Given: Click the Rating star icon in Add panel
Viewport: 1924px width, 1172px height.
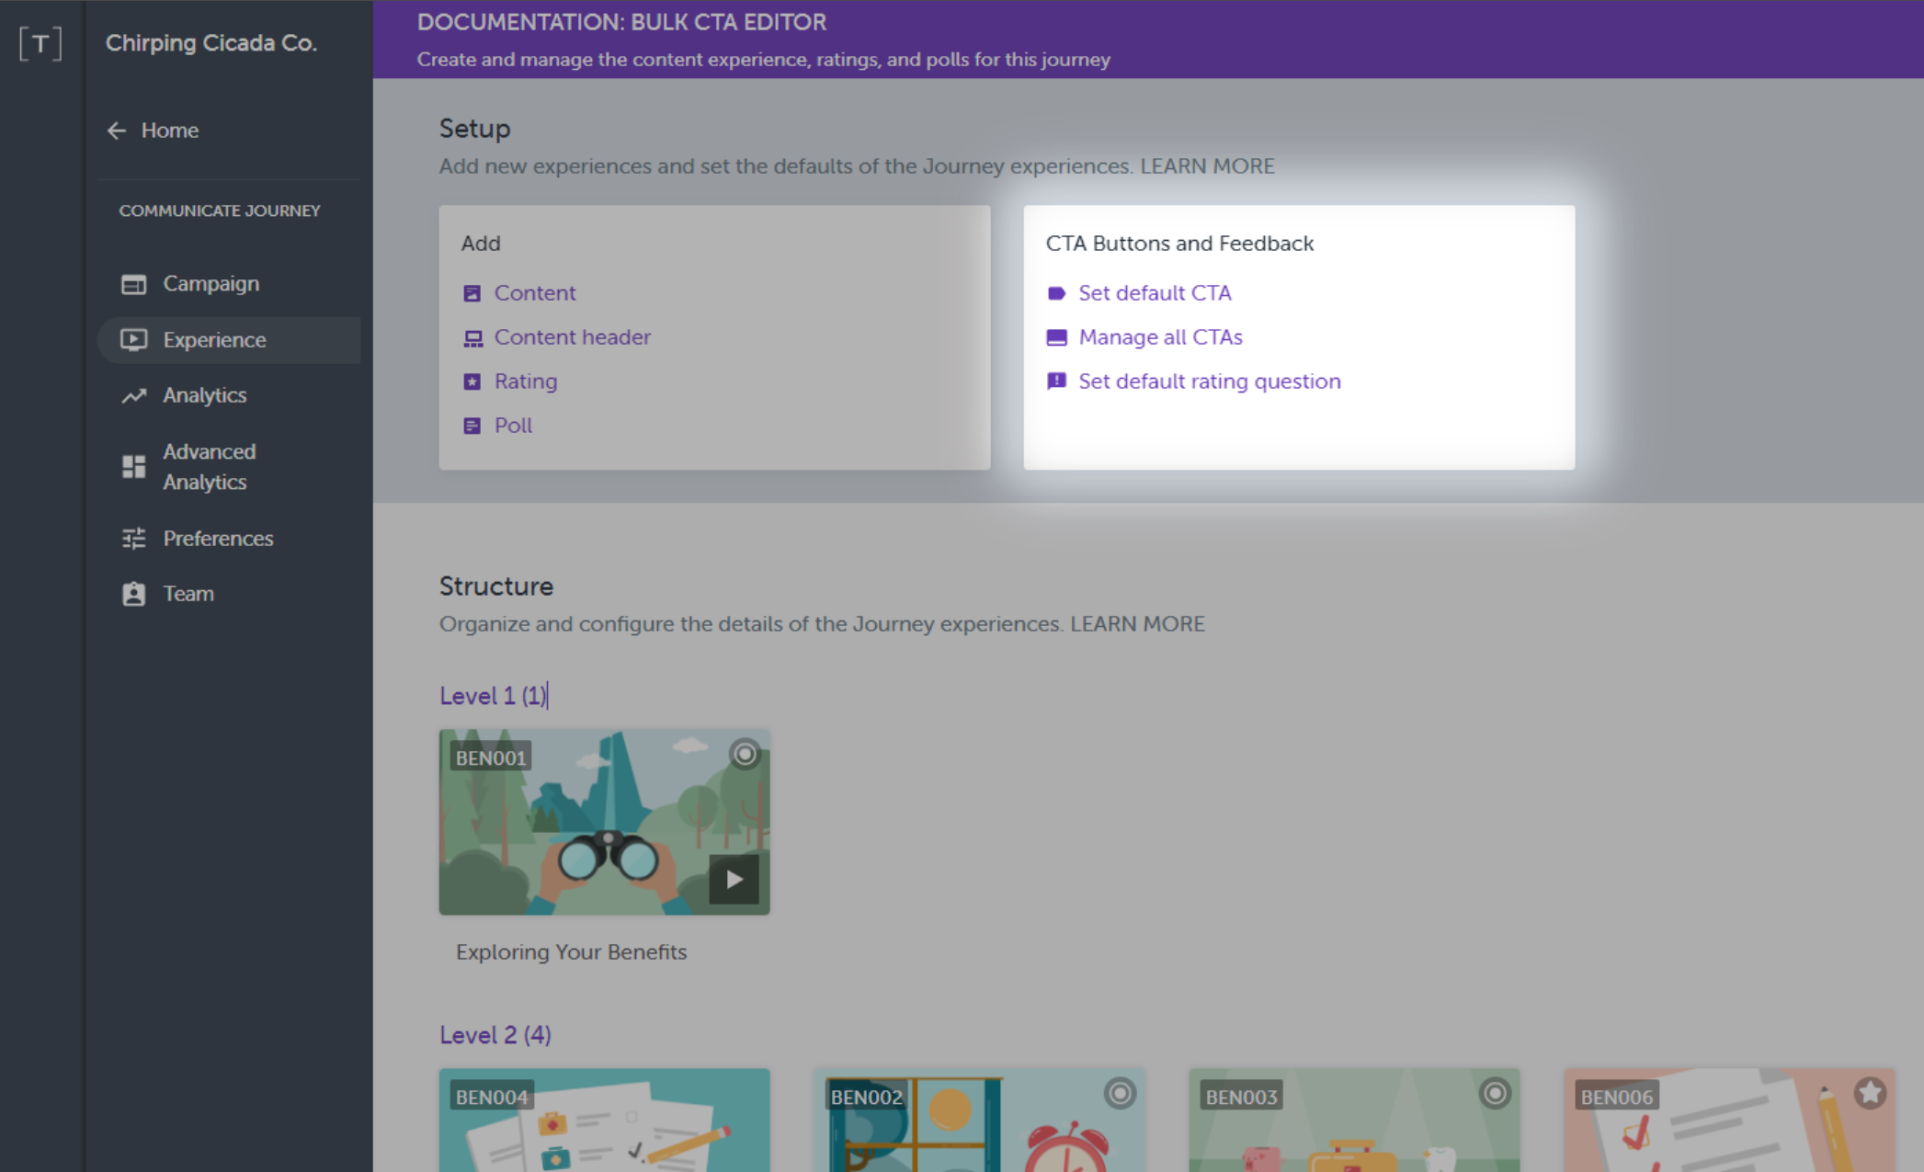Looking at the screenshot, I should [472, 381].
